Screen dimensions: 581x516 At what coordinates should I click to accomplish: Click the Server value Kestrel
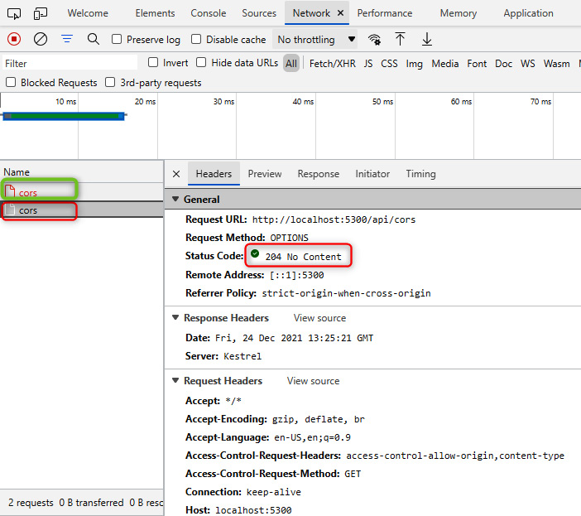(x=242, y=356)
